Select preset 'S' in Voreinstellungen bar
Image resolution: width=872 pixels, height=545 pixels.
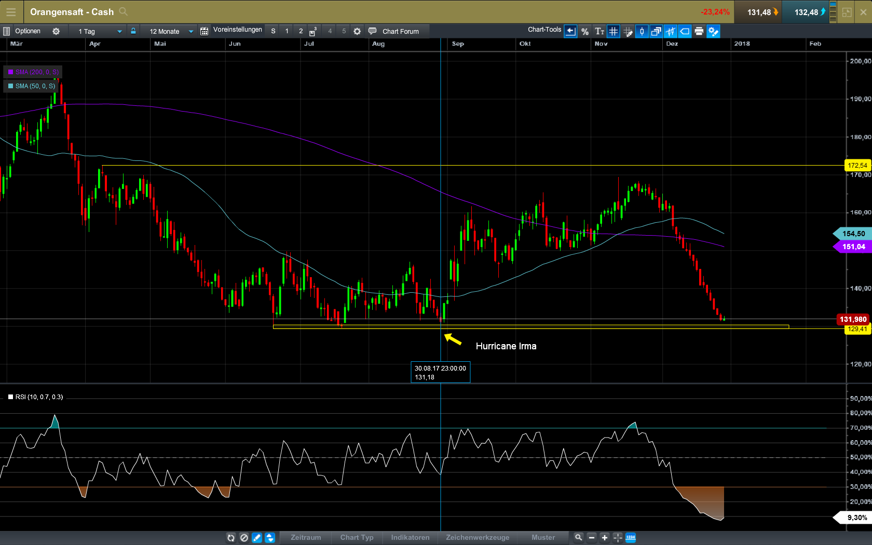273,31
